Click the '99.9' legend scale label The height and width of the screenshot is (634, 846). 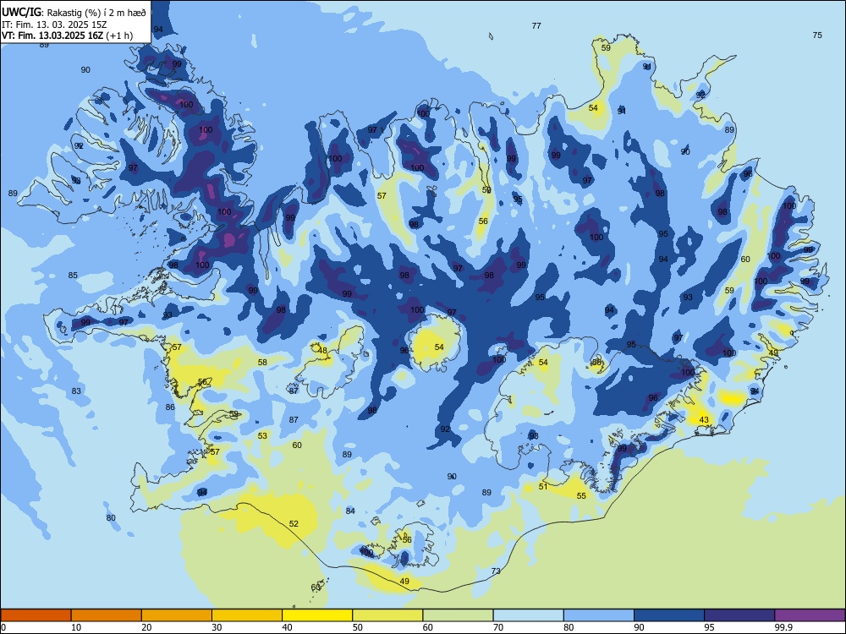[x=783, y=627]
